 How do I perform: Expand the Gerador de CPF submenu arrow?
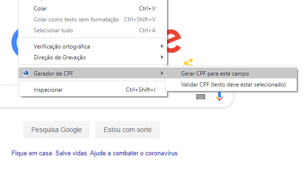click(x=162, y=73)
